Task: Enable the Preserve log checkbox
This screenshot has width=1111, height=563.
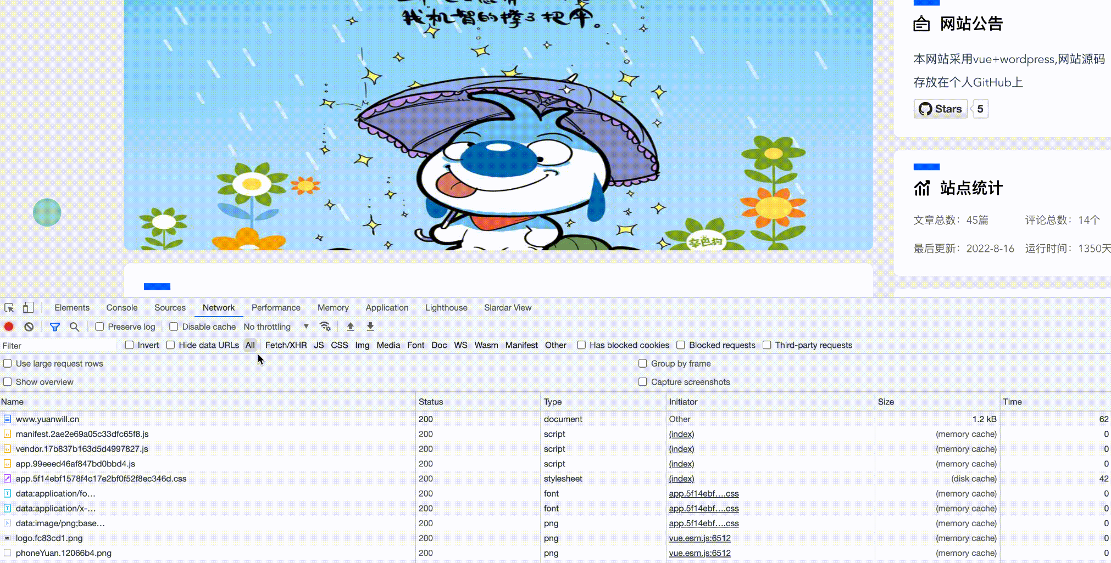Action: [99, 326]
